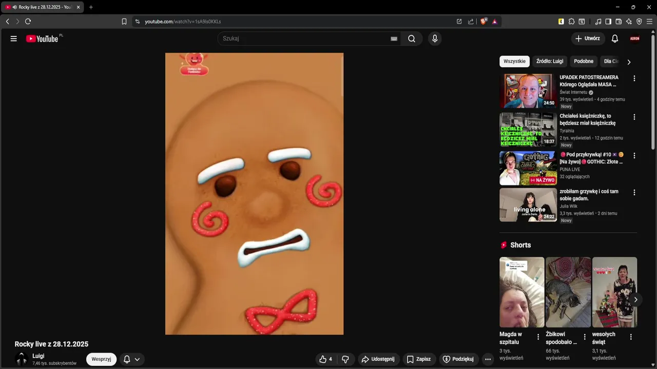Open a new browser tab with plus

91,7
